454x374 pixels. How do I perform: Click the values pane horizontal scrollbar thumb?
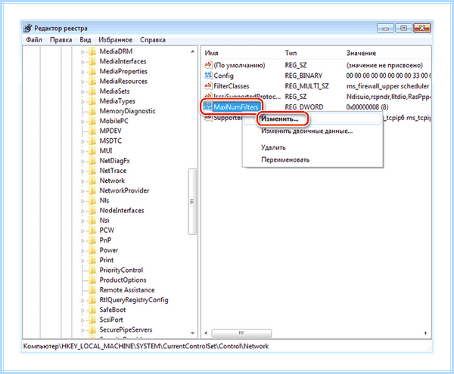tap(241, 333)
